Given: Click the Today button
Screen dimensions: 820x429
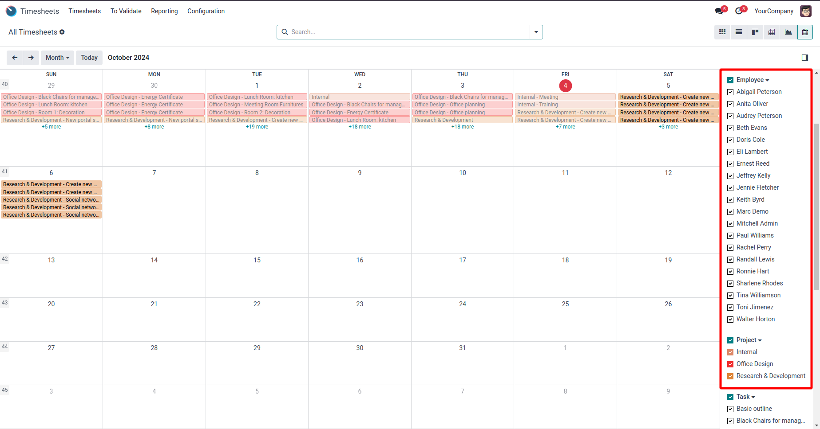Looking at the screenshot, I should (x=89, y=58).
